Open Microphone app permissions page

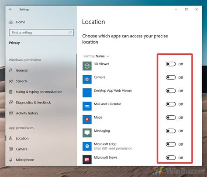25,160
